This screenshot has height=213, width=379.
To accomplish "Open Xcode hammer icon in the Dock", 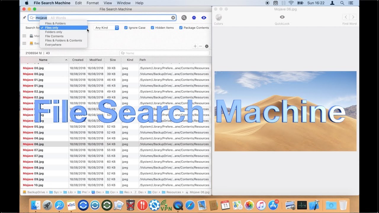I will tap(314, 205).
